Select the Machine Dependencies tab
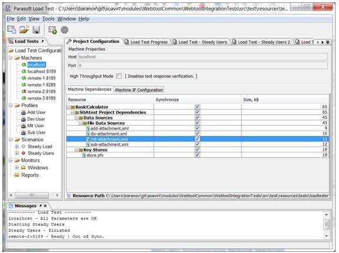Screen dimensions: 339x253 point(89,89)
